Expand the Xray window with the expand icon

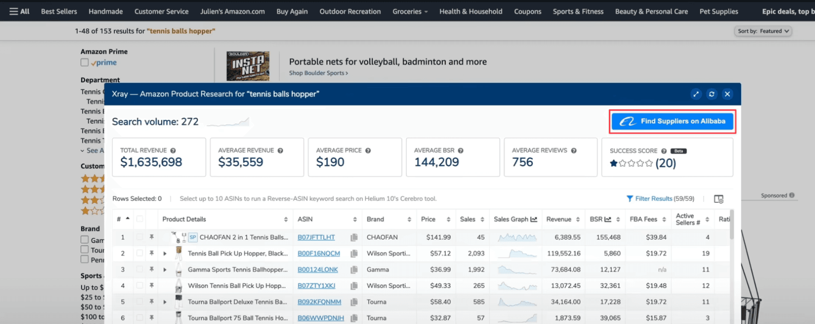point(696,94)
